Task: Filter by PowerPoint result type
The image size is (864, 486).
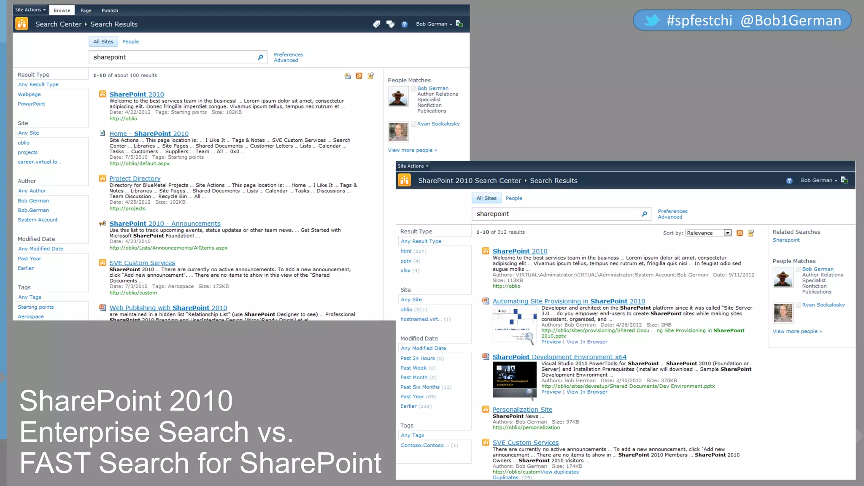Action: click(x=31, y=104)
